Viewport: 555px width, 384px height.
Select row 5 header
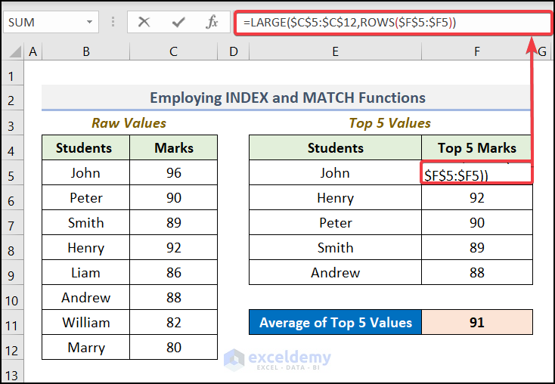11,175
